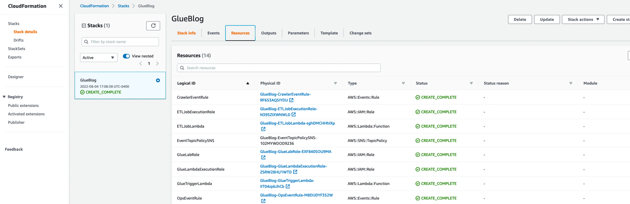Switch to the Stack info tab
The image size is (630, 204).
(x=186, y=33)
